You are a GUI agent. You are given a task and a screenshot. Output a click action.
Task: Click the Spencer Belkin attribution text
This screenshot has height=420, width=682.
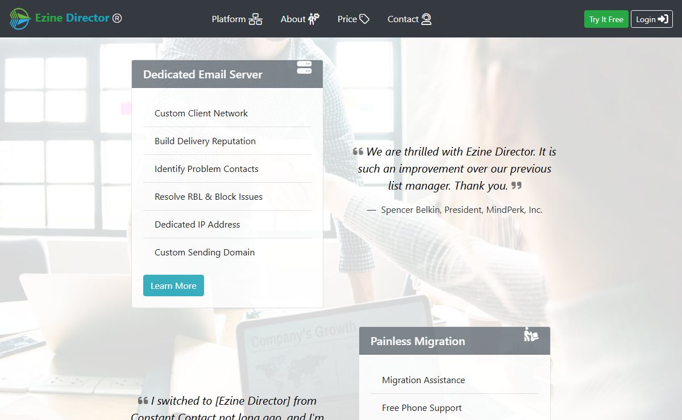pos(455,209)
